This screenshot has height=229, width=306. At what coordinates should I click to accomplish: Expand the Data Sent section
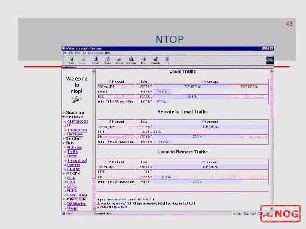tap(64, 138)
